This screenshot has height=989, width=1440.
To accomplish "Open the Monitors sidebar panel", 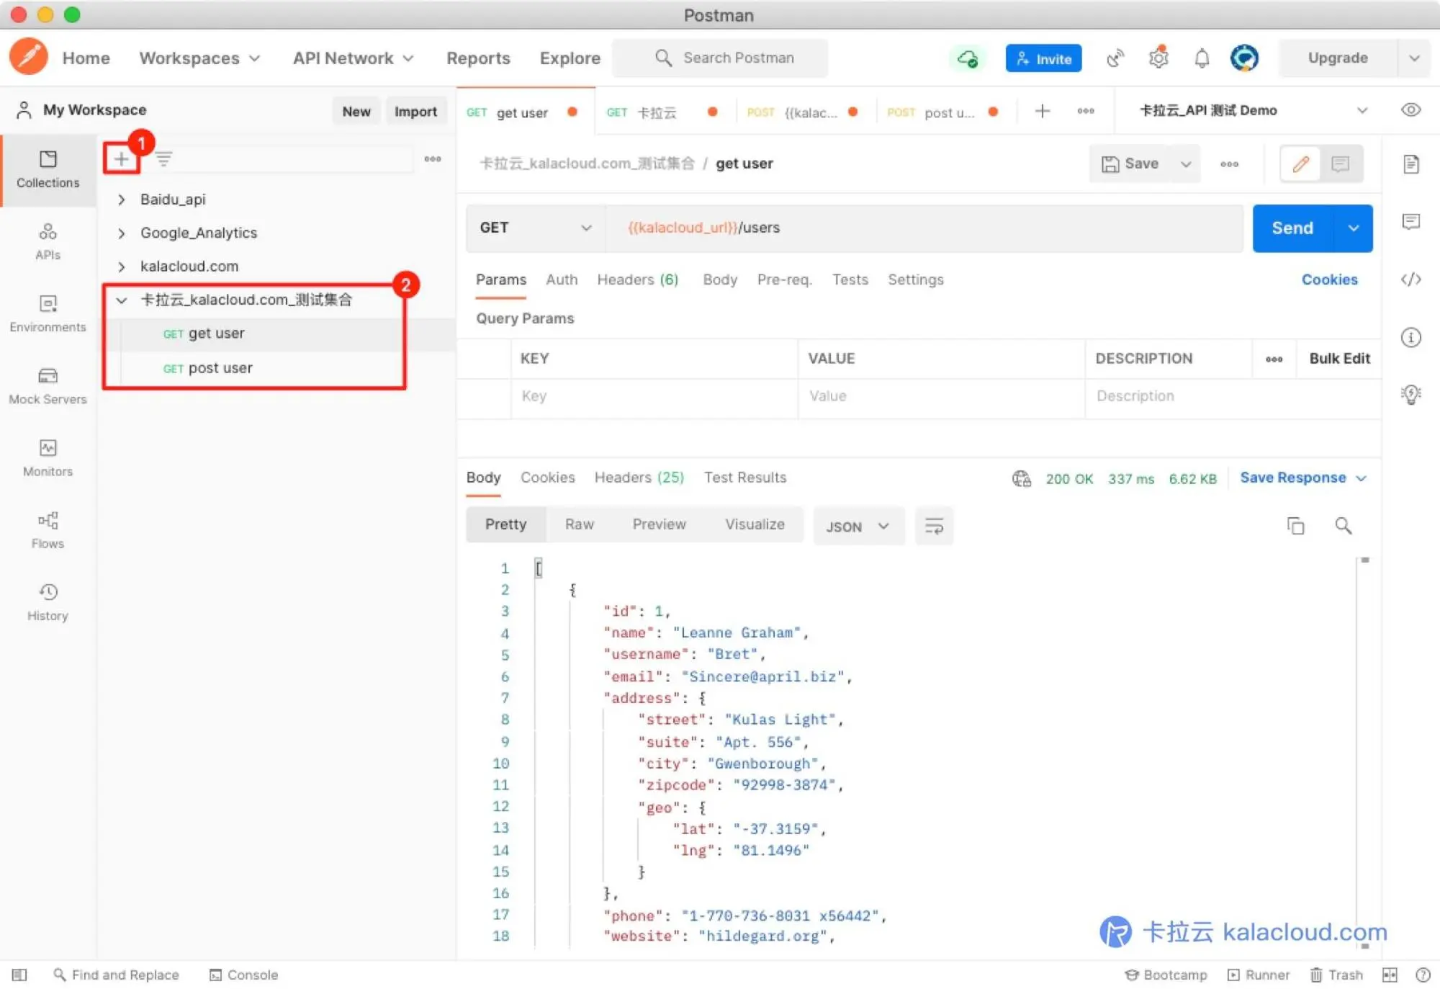I will [48, 457].
